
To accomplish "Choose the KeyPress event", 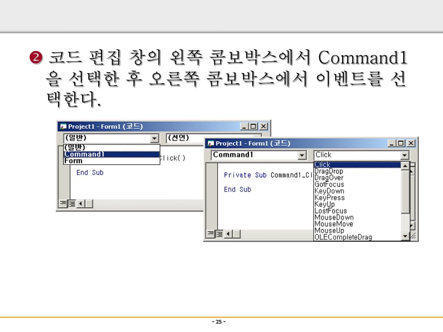I will coord(357,198).
